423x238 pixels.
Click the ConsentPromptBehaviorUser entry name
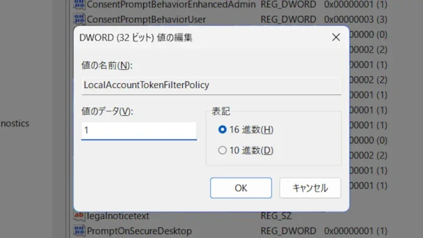point(146,20)
